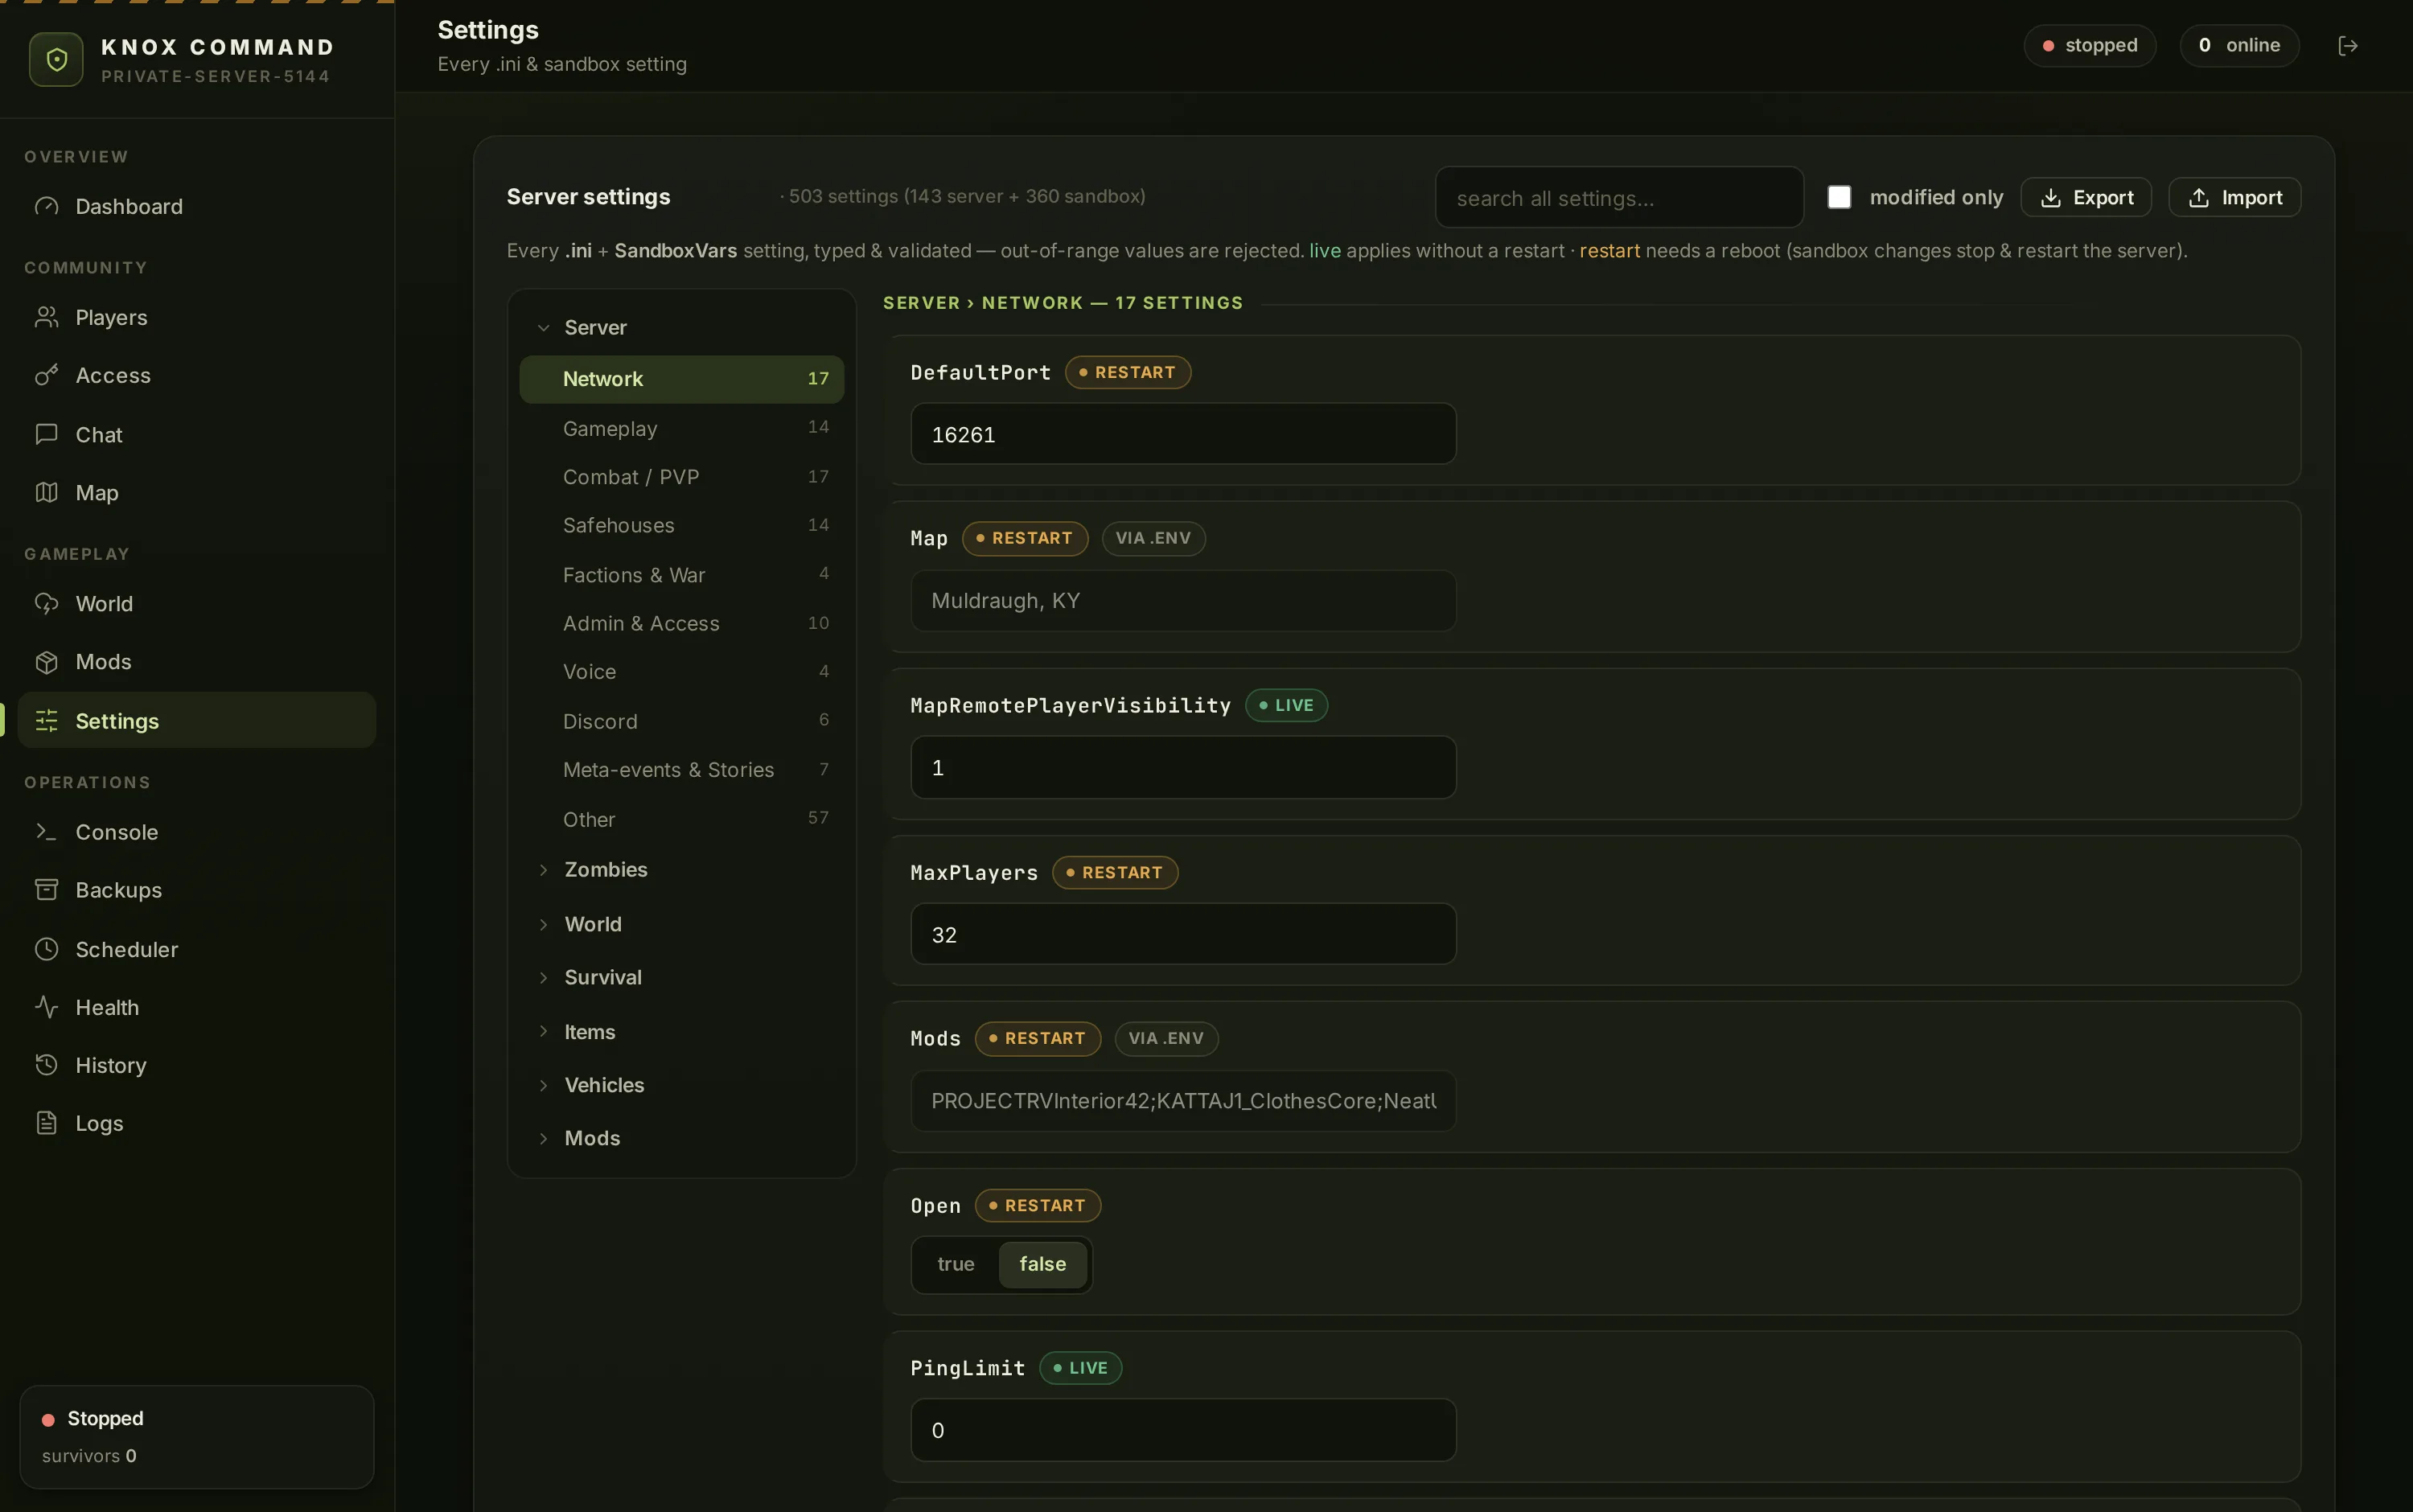Image resolution: width=2413 pixels, height=1512 pixels.
Task: Click the Stopped status card in sidebar
Action: [x=197, y=1436]
